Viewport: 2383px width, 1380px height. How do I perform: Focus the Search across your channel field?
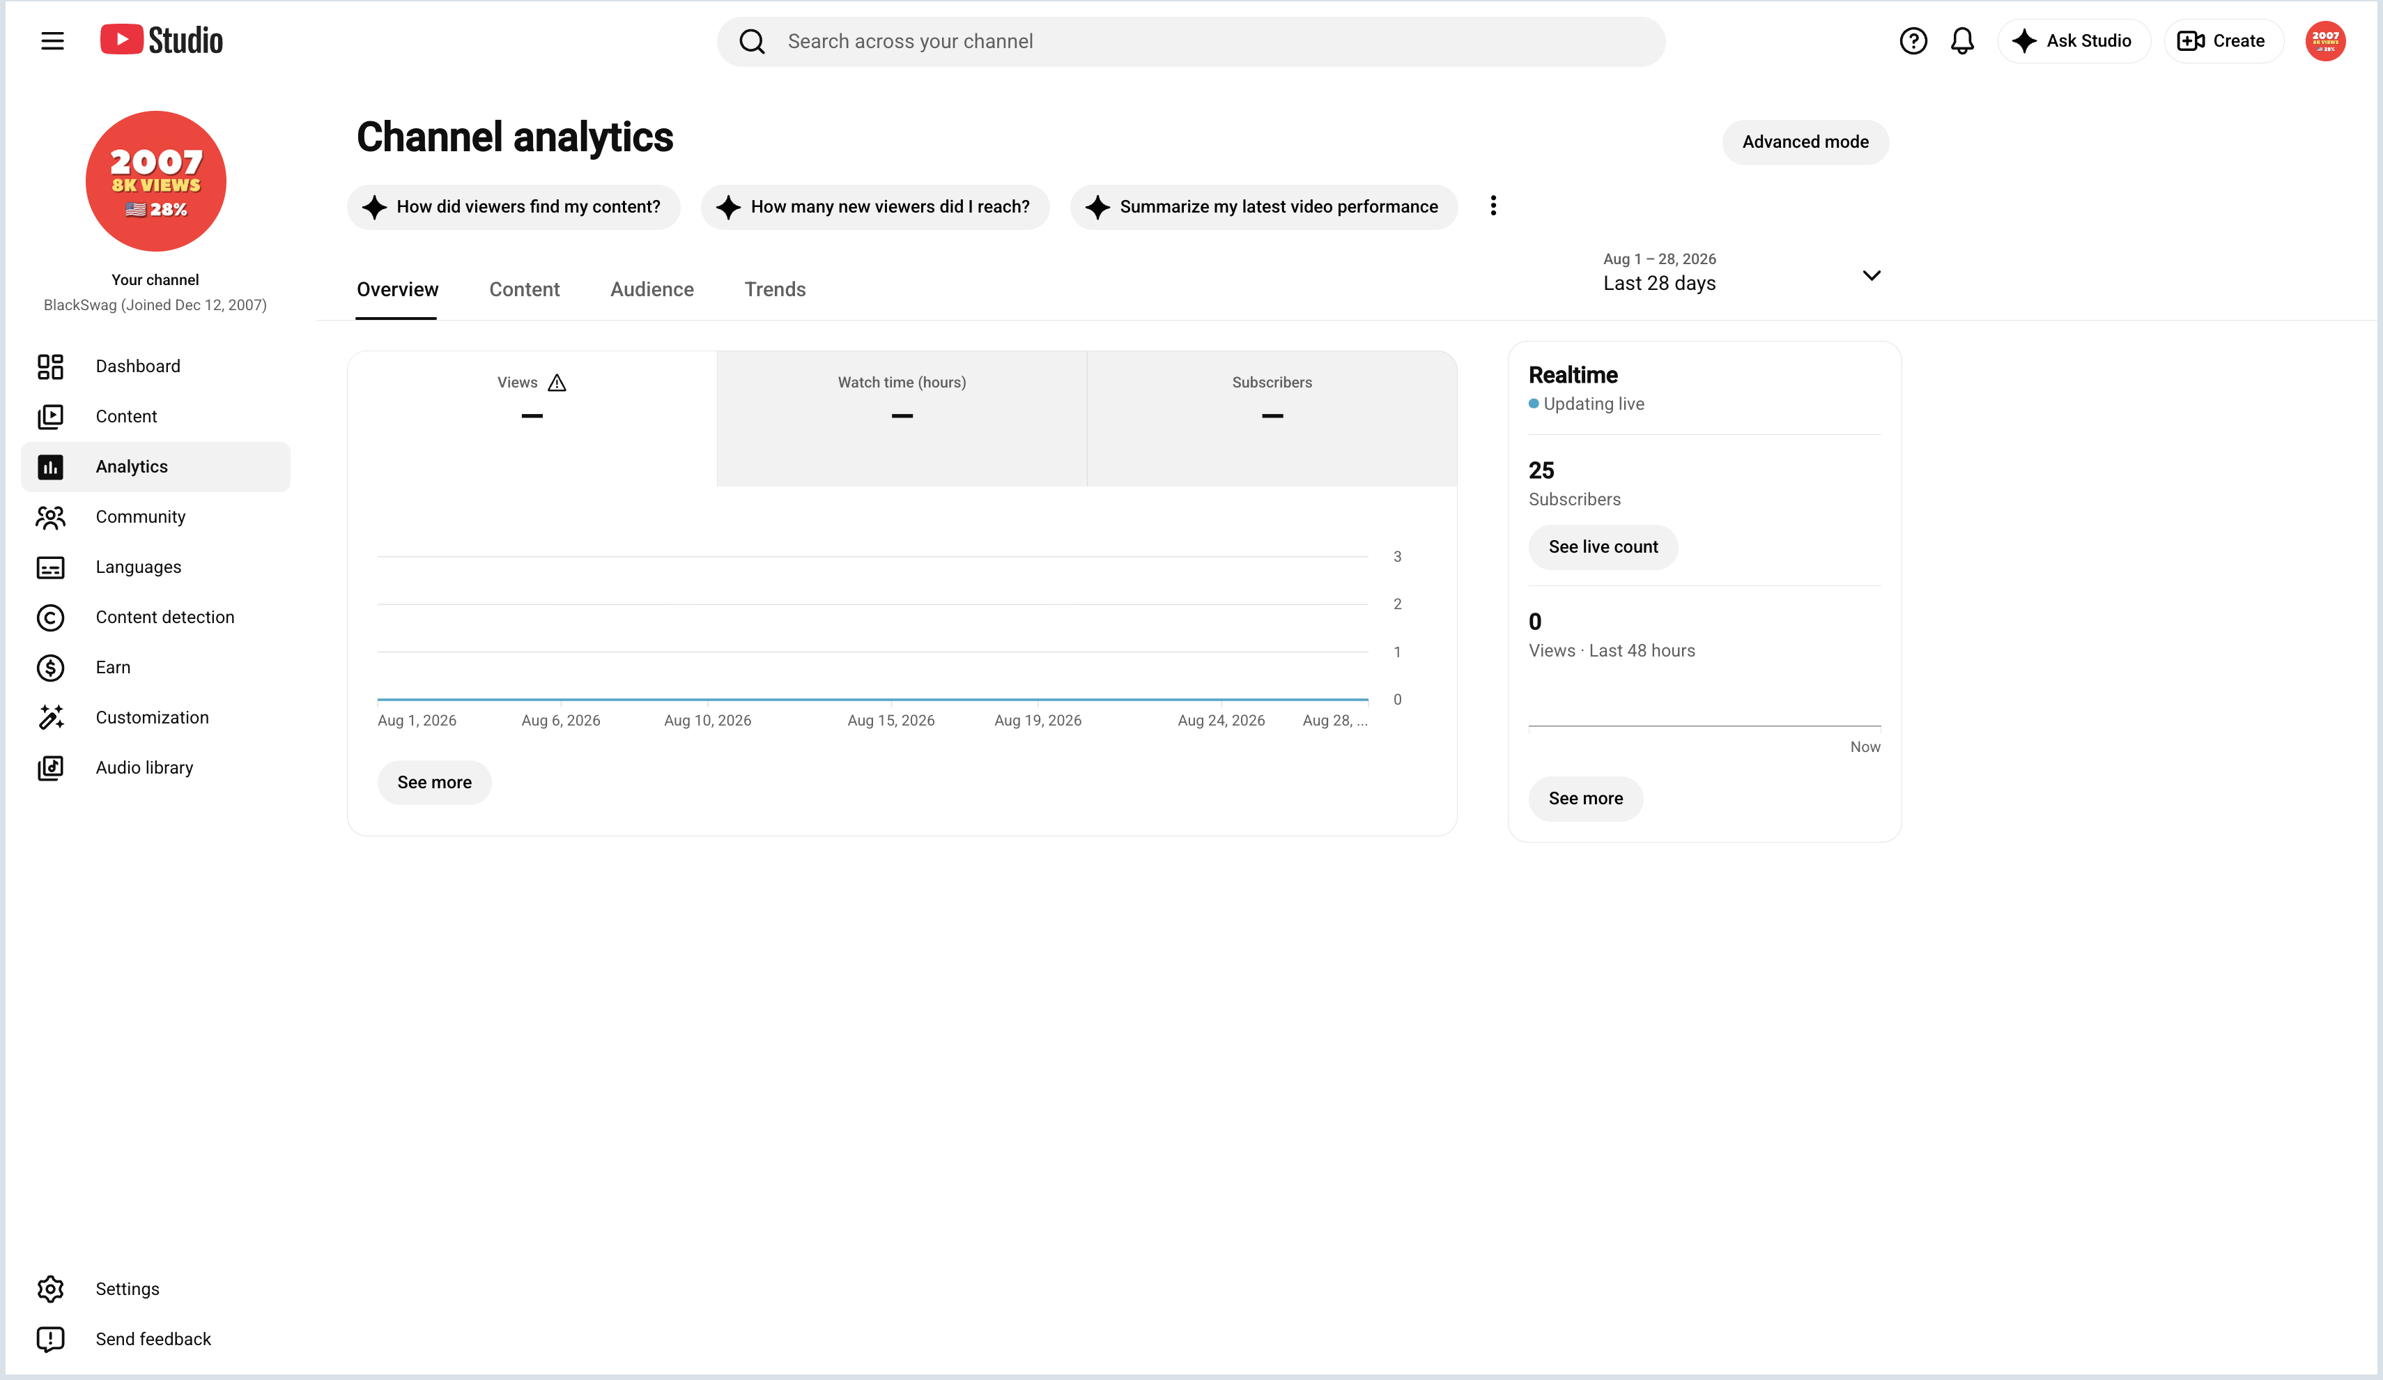point(1191,42)
